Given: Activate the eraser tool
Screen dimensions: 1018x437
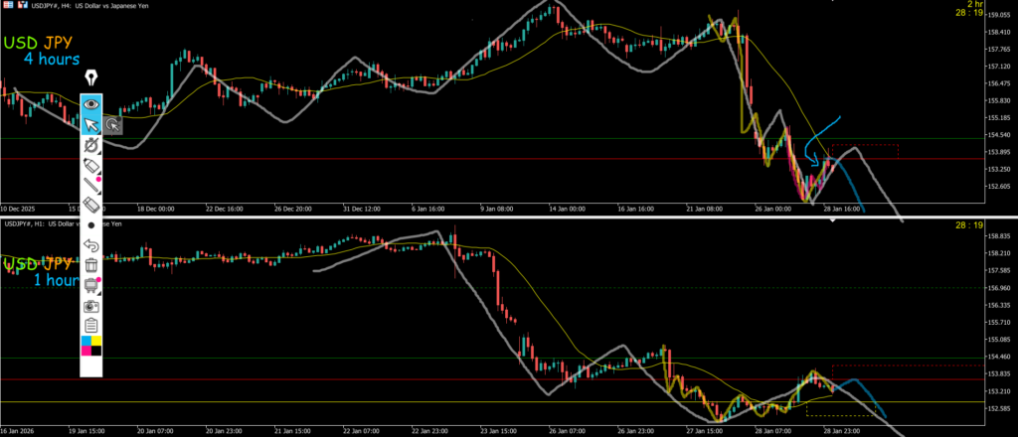Looking at the screenshot, I should coord(91,204).
